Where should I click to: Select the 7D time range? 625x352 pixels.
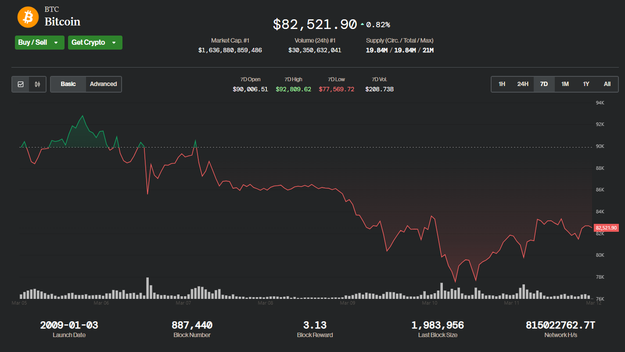point(544,84)
